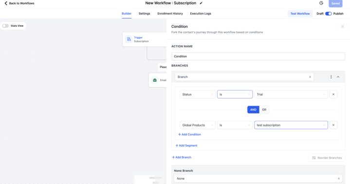Open version history clock icon
The height and width of the screenshot is (184, 350).
tap(321, 3)
